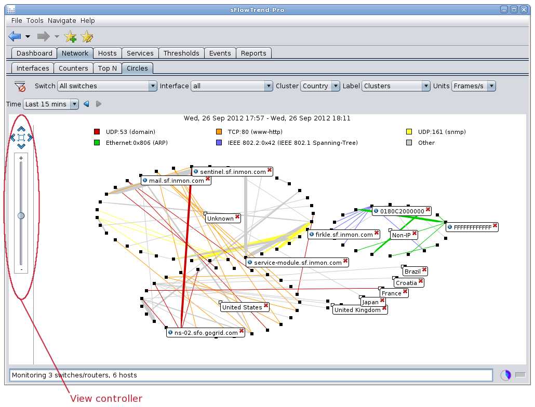Screen dimensions: 535x407
Task: Close the United States cluster label
Action: pyautogui.click(x=266, y=306)
